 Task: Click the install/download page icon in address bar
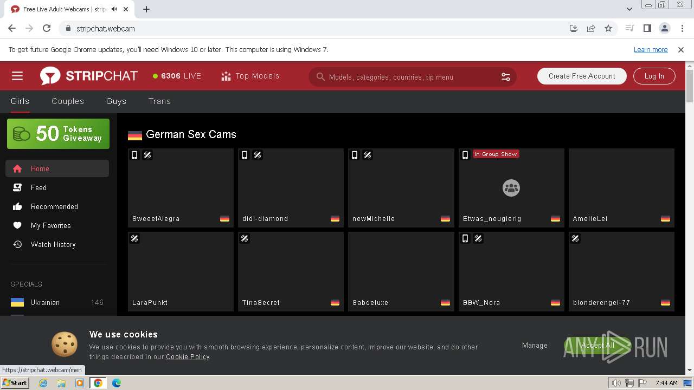[574, 29]
